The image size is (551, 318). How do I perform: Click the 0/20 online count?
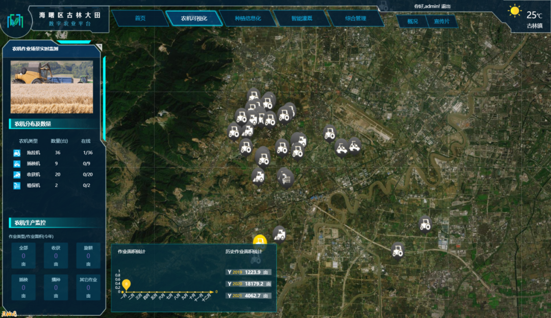[88, 174]
